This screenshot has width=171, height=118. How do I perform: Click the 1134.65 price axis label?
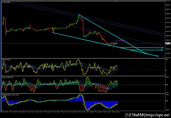[x=168, y=53]
